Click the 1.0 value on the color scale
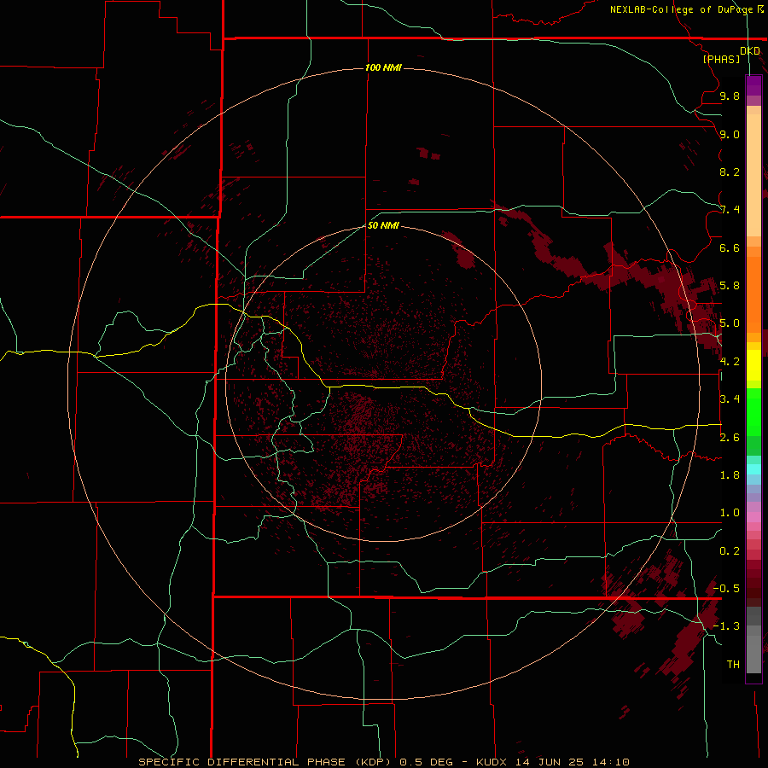768x768 pixels. point(730,513)
